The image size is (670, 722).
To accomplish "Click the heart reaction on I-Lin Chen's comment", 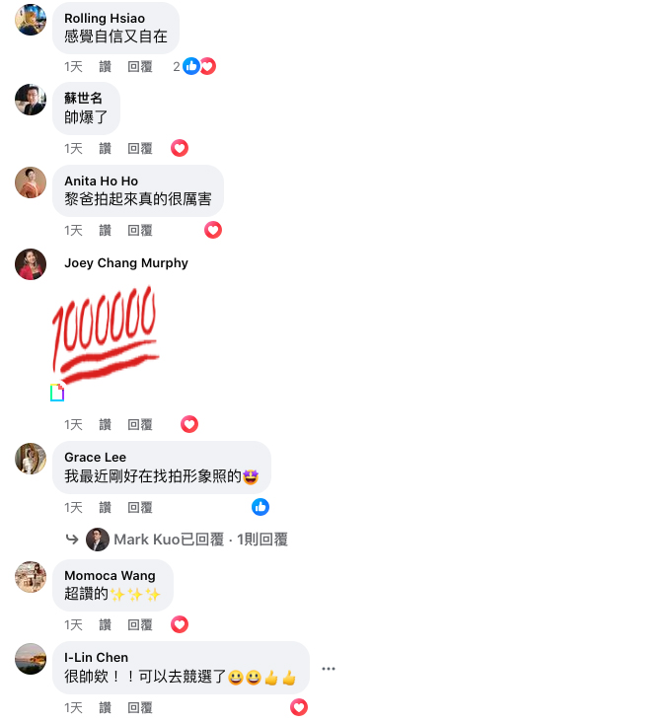I will tap(299, 707).
